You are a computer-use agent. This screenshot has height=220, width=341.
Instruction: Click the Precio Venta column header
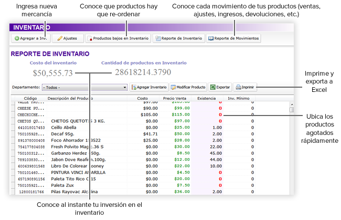click(x=173, y=98)
